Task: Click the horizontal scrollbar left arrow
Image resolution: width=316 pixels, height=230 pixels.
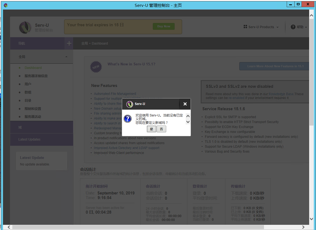Action: [9, 227]
